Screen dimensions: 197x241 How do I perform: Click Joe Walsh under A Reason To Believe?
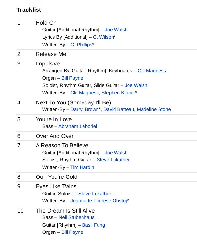(x=116, y=153)
